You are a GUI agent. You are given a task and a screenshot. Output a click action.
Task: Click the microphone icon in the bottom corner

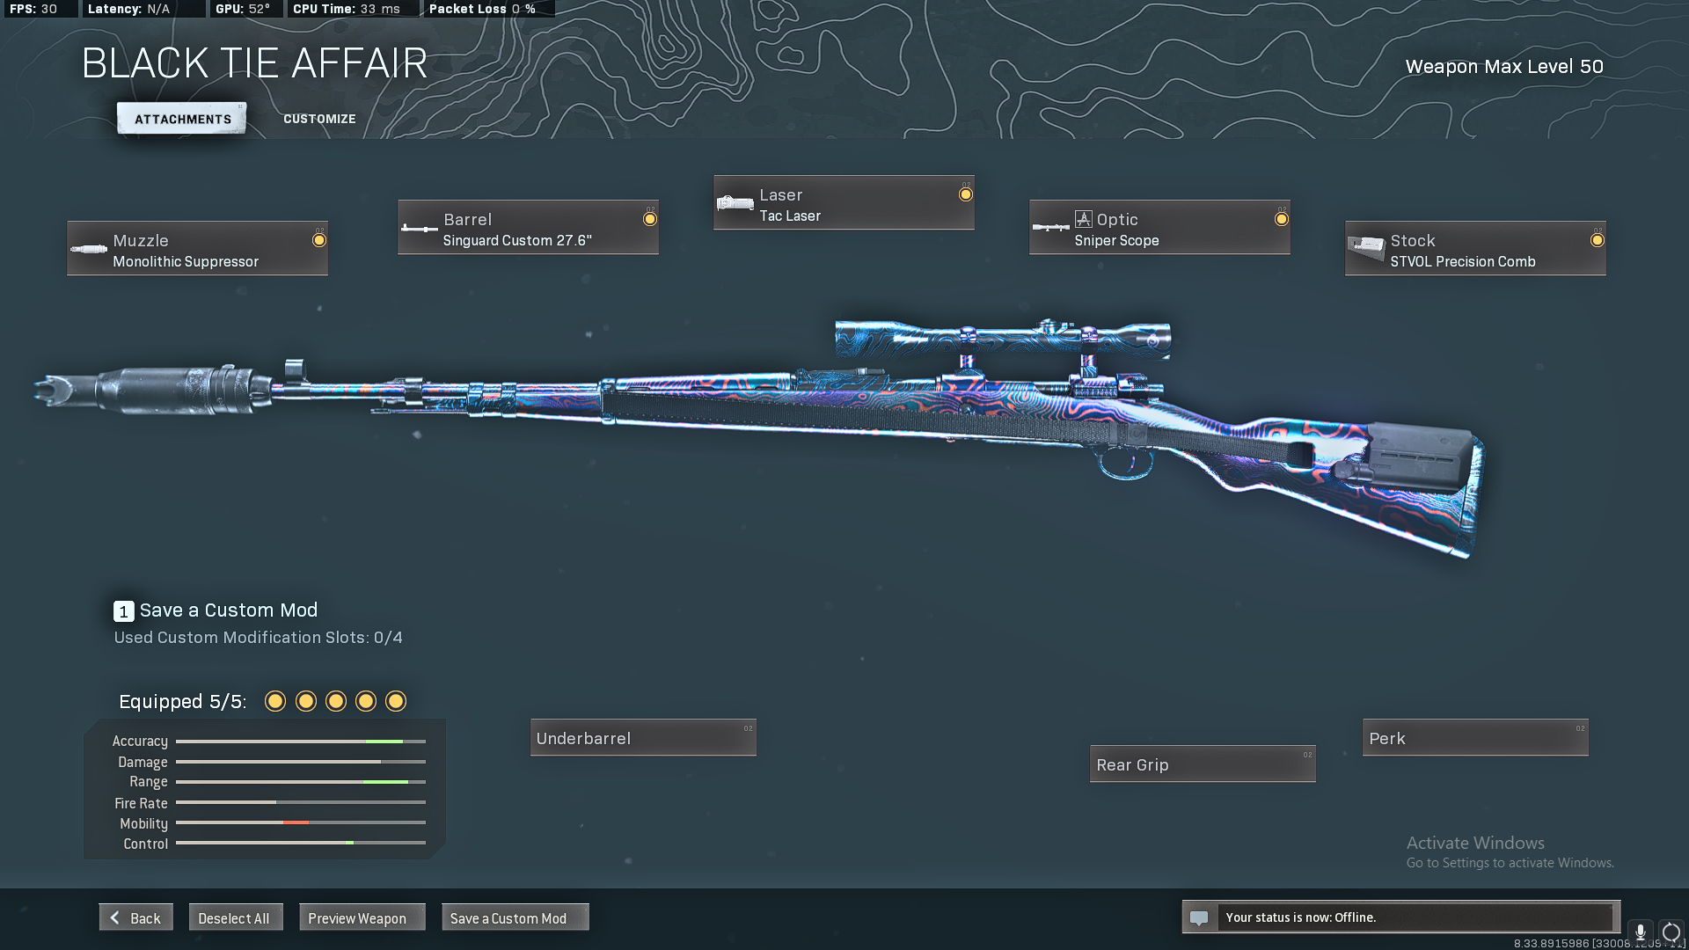tap(1640, 932)
